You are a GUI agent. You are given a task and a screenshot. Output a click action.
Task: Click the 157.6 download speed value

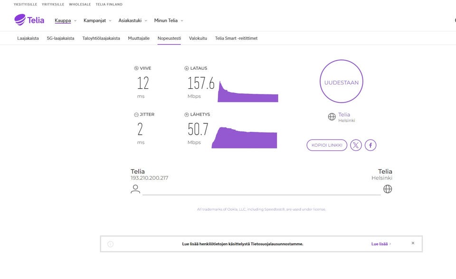(201, 83)
